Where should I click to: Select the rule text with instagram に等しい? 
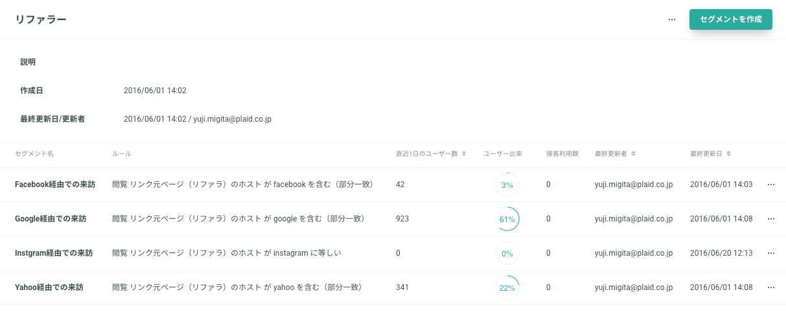[x=227, y=253]
